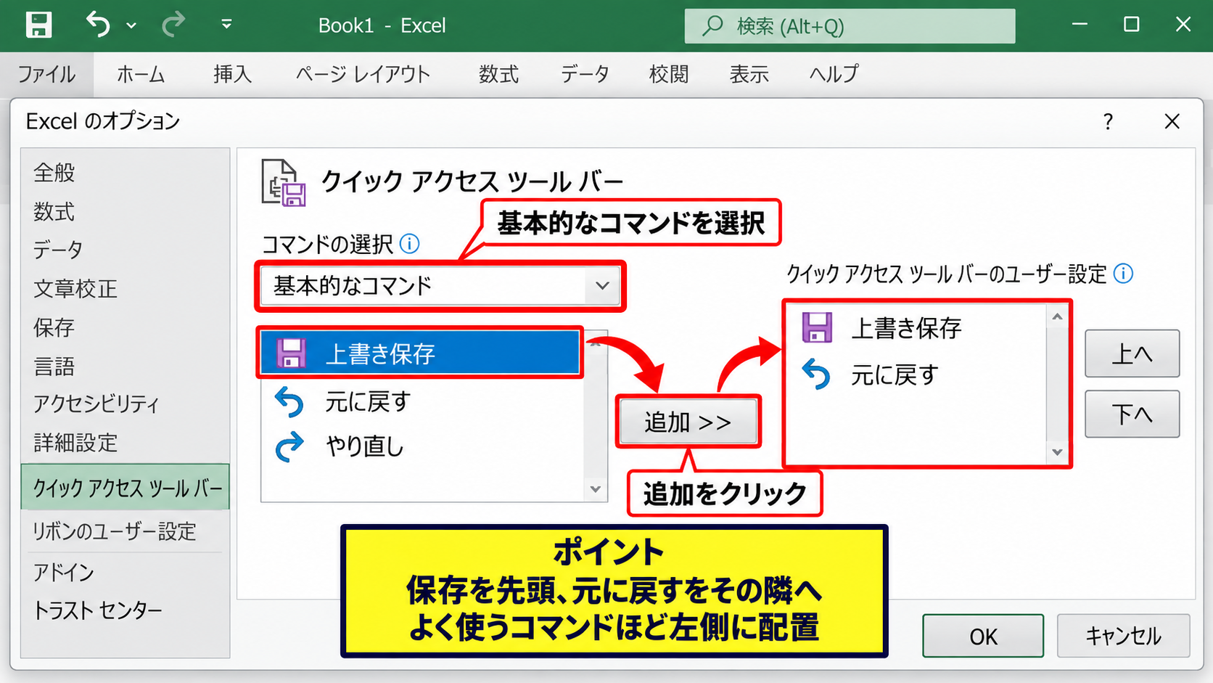Click the 上へ move up button
The width and height of the screenshot is (1213, 683).
1132,354
